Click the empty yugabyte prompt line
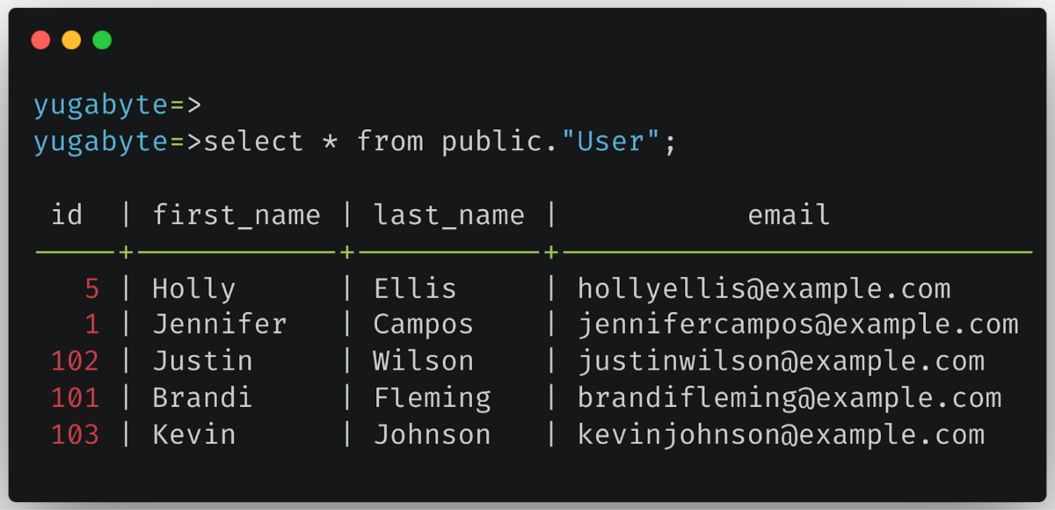Viewport: 1055px width, 510px height. pyautogui.click(x=117, y=106)
